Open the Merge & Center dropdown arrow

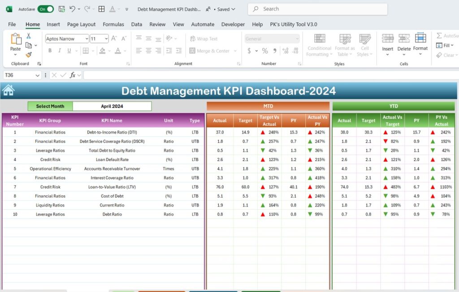click(x=235, y=51)
